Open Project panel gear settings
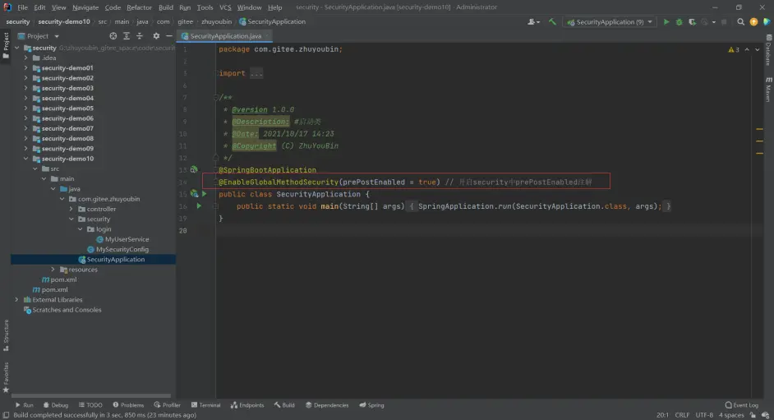 (156, 36)
